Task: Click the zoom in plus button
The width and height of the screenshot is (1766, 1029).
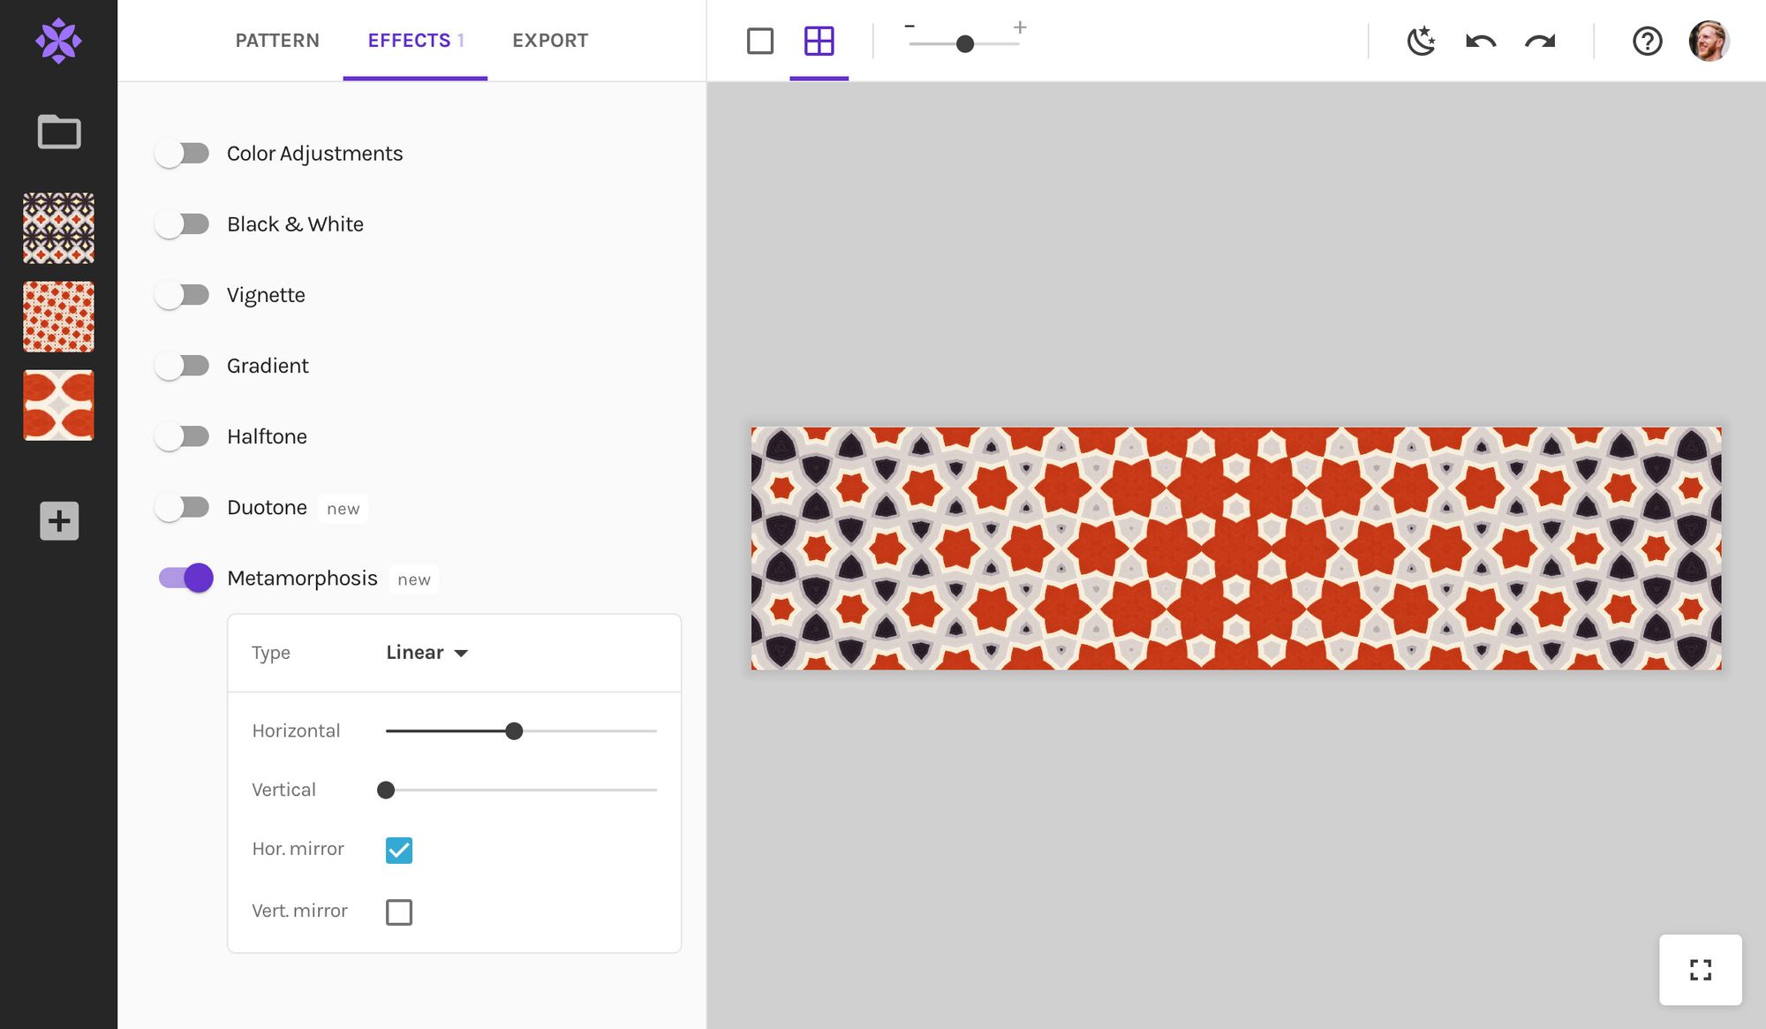Action: (1020, 27)
